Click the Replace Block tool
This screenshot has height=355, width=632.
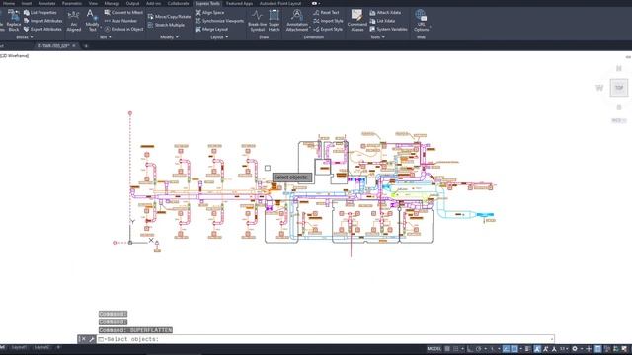pyautogui.click(x=13, y=20)
